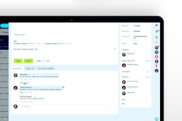Click the green START button

[x=18, y=61]
